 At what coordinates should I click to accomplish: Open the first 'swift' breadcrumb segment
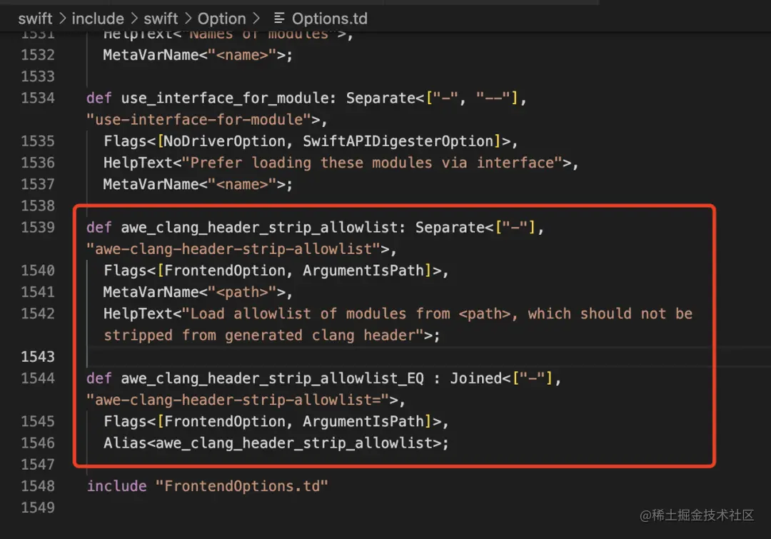click(35, 19)
